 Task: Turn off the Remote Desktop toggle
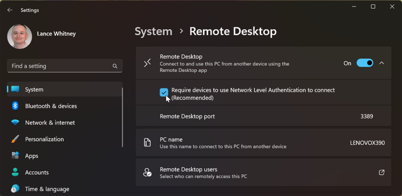pyautogui.click(x=365, y=63)
